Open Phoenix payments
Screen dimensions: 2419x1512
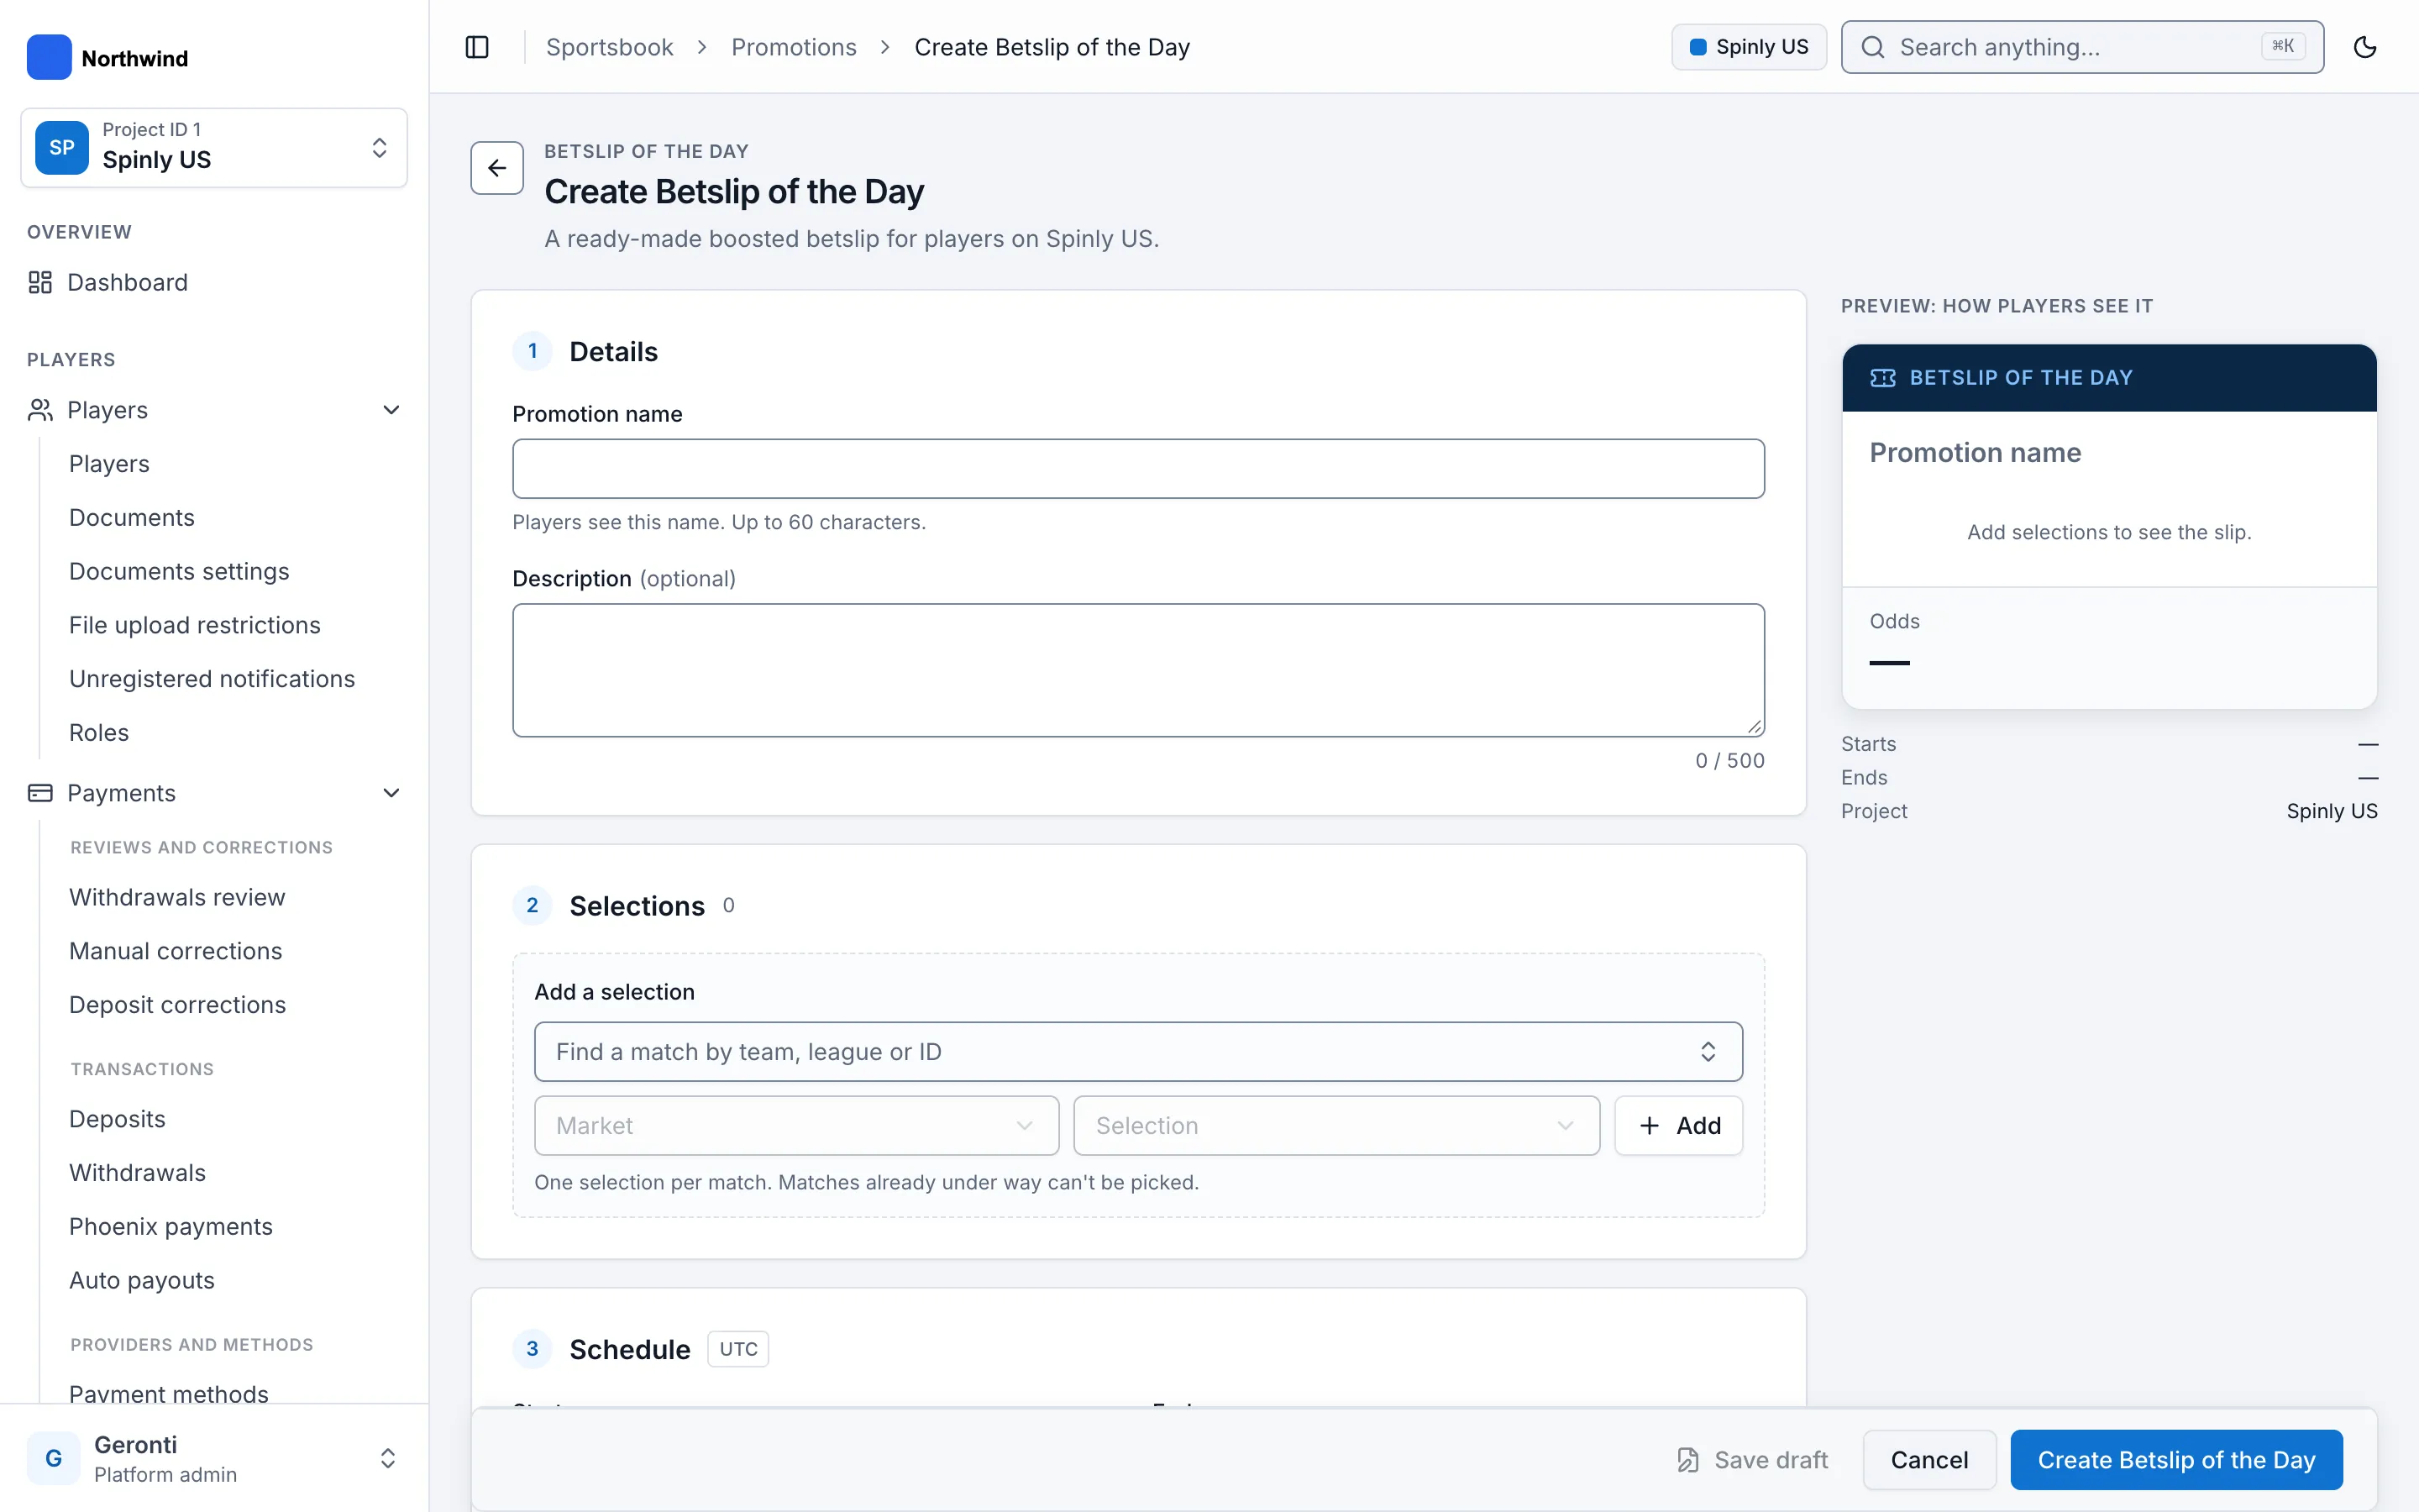(171, 1227)
